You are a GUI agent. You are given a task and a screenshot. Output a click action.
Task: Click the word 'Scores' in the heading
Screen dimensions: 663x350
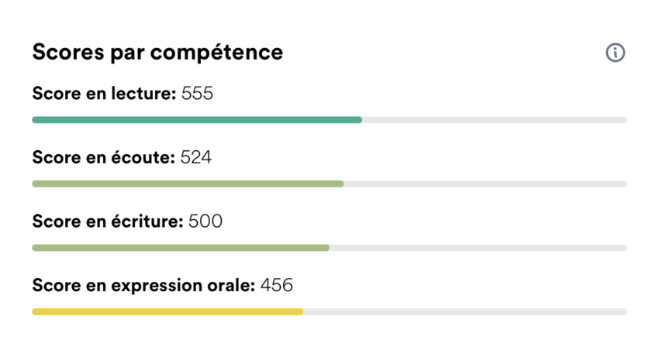point(68,53)
